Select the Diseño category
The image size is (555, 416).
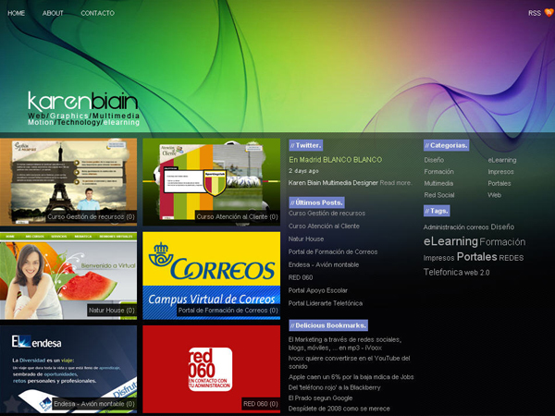[x=434, y=160]
